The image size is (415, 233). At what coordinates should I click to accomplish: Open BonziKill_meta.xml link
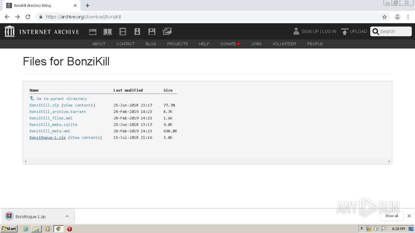click(50, 131)
